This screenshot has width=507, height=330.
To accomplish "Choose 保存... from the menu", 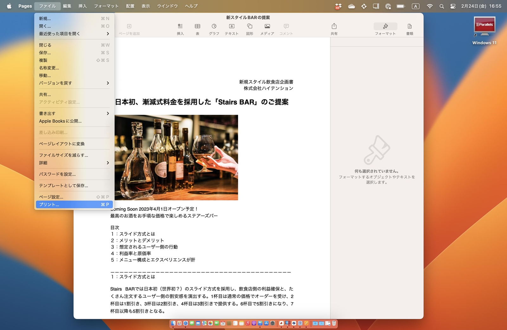I will click(x=74, y=53).
